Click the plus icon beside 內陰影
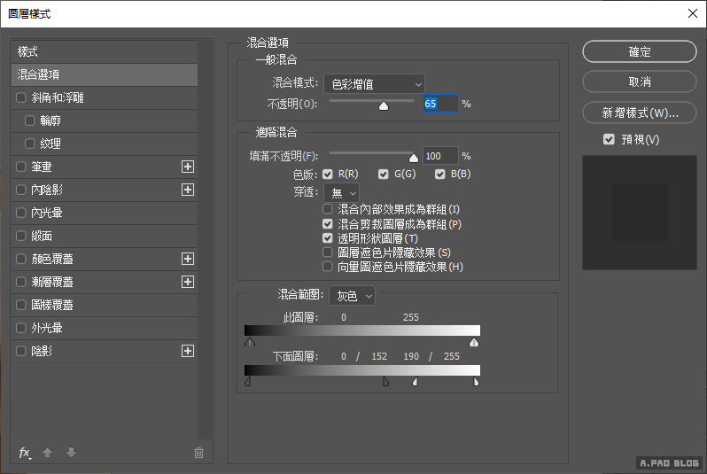 [x=187, y=190]
